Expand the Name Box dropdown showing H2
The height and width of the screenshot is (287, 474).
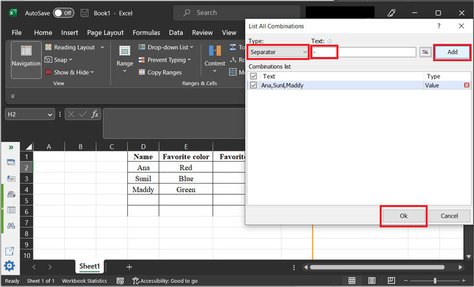tap(50, 115)
